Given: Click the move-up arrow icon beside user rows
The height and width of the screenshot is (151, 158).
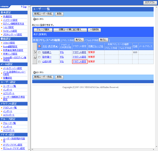Looking at the screenshot, I should pos(34,52).
